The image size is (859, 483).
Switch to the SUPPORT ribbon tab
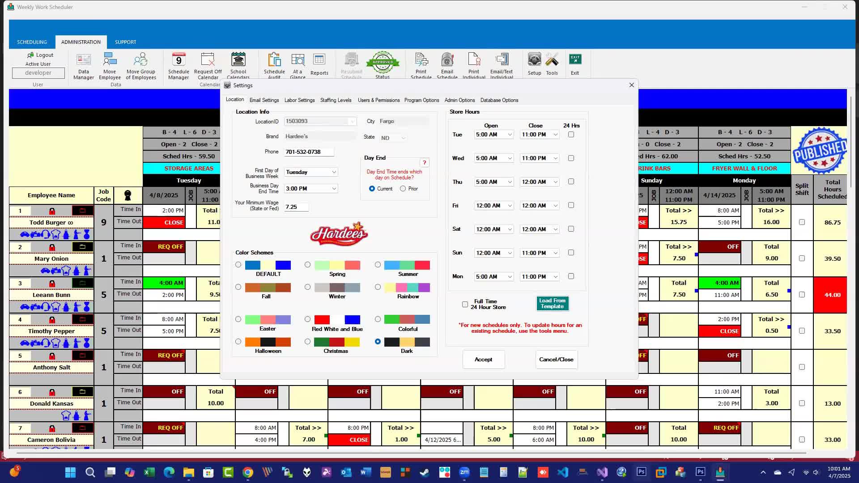[125, 42]
